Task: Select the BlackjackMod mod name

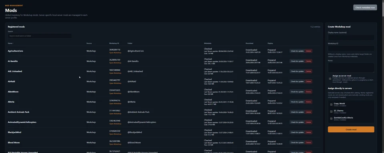Action: click(14, 132)
